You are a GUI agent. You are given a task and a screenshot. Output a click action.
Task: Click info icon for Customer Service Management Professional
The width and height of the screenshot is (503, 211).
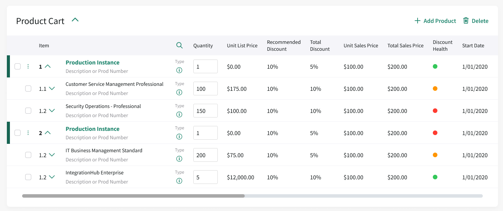(x=179, y=92)
